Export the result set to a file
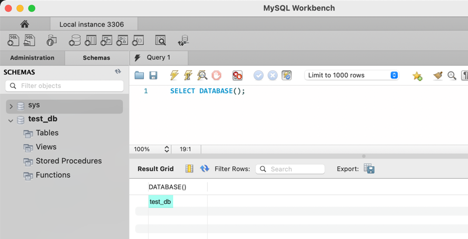468x239 pixels. [x=369, y=169]
